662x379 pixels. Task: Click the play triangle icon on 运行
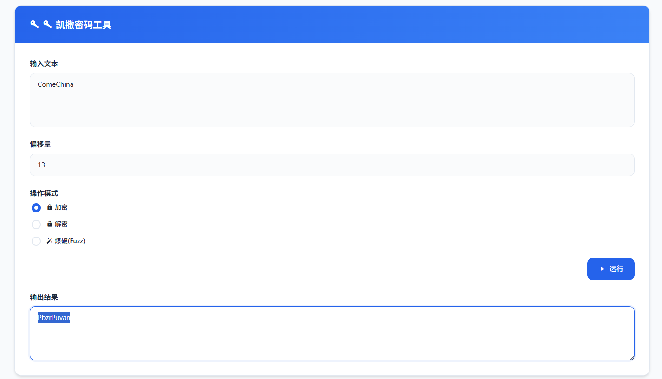pyautogui.click(x=602, y=269)
